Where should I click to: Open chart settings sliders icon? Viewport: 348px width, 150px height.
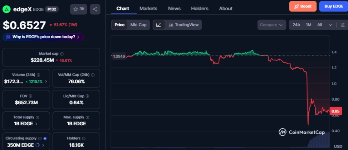click(343, 25)
